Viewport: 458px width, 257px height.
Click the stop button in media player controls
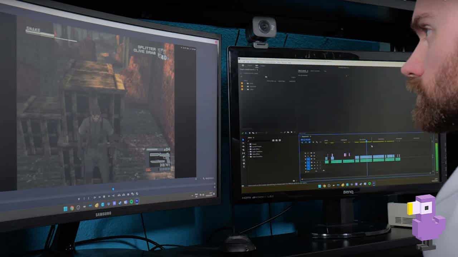point(104,196)
